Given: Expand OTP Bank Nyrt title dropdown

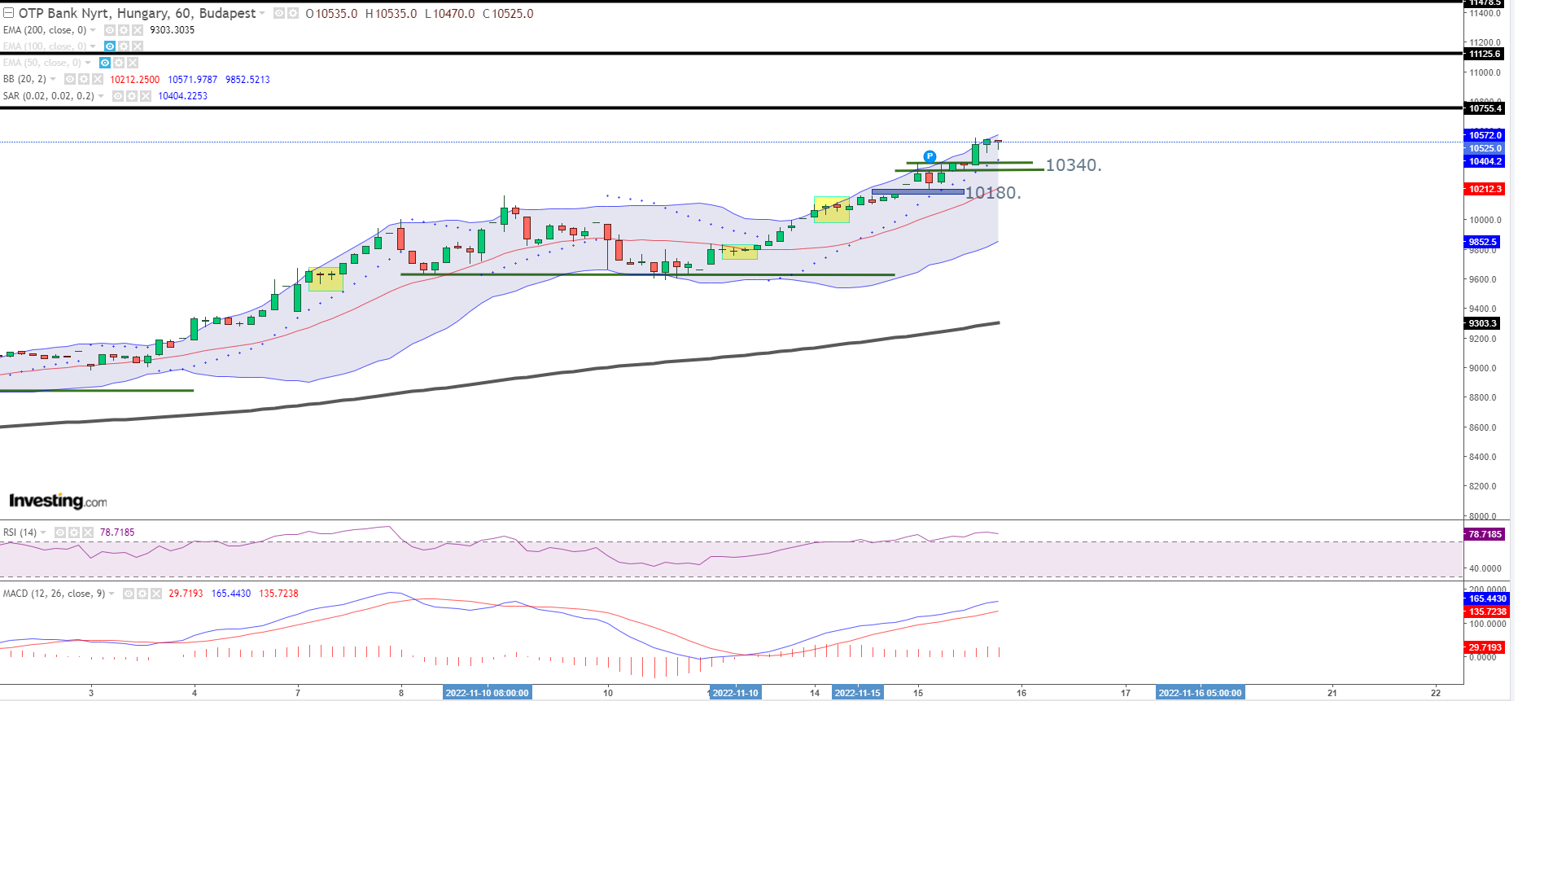Looking at the screenshot, I should click(x=262, y=14).
